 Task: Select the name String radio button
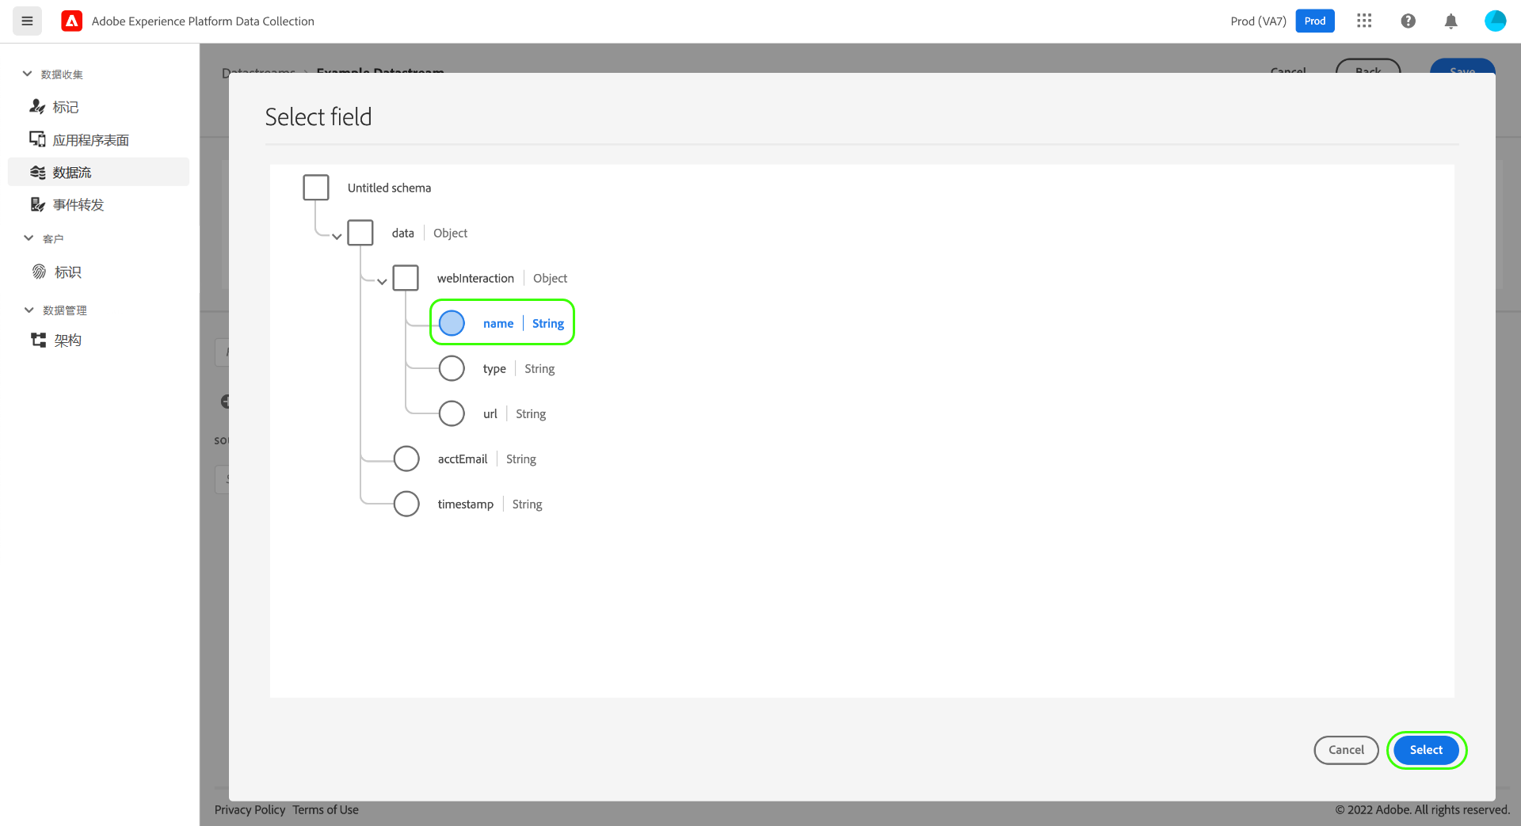[x=452, y=323]
